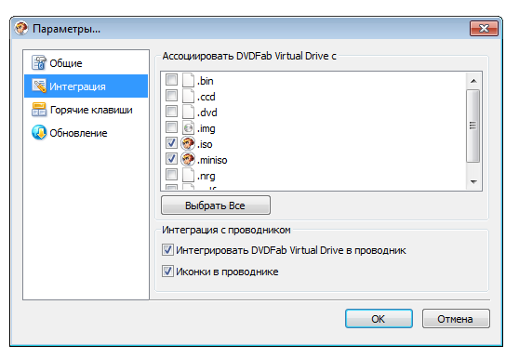Click the DVDFab icon beside .iso
The height and width of the screenshot is (358, 519).
coord(188,143)
